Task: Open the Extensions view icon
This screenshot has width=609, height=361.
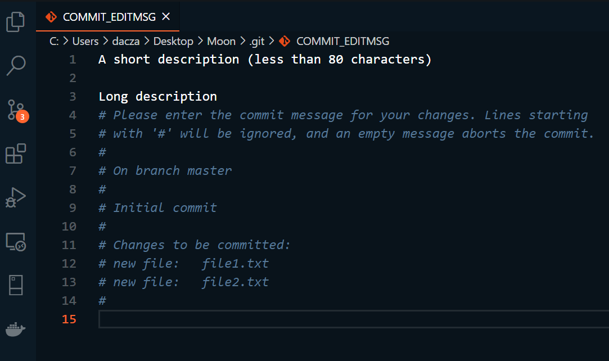Action: [x=16, y=154]
